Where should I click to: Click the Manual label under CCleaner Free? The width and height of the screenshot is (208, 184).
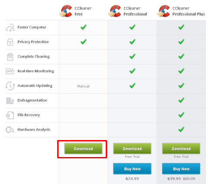[83, 86]
